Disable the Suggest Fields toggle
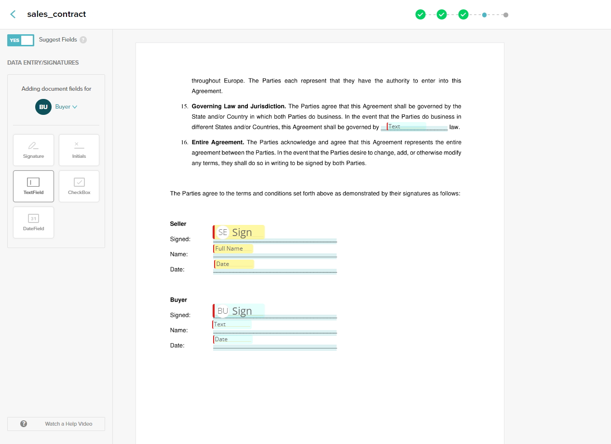This screenshot has width=611, height=444. [x=20, y=40]
